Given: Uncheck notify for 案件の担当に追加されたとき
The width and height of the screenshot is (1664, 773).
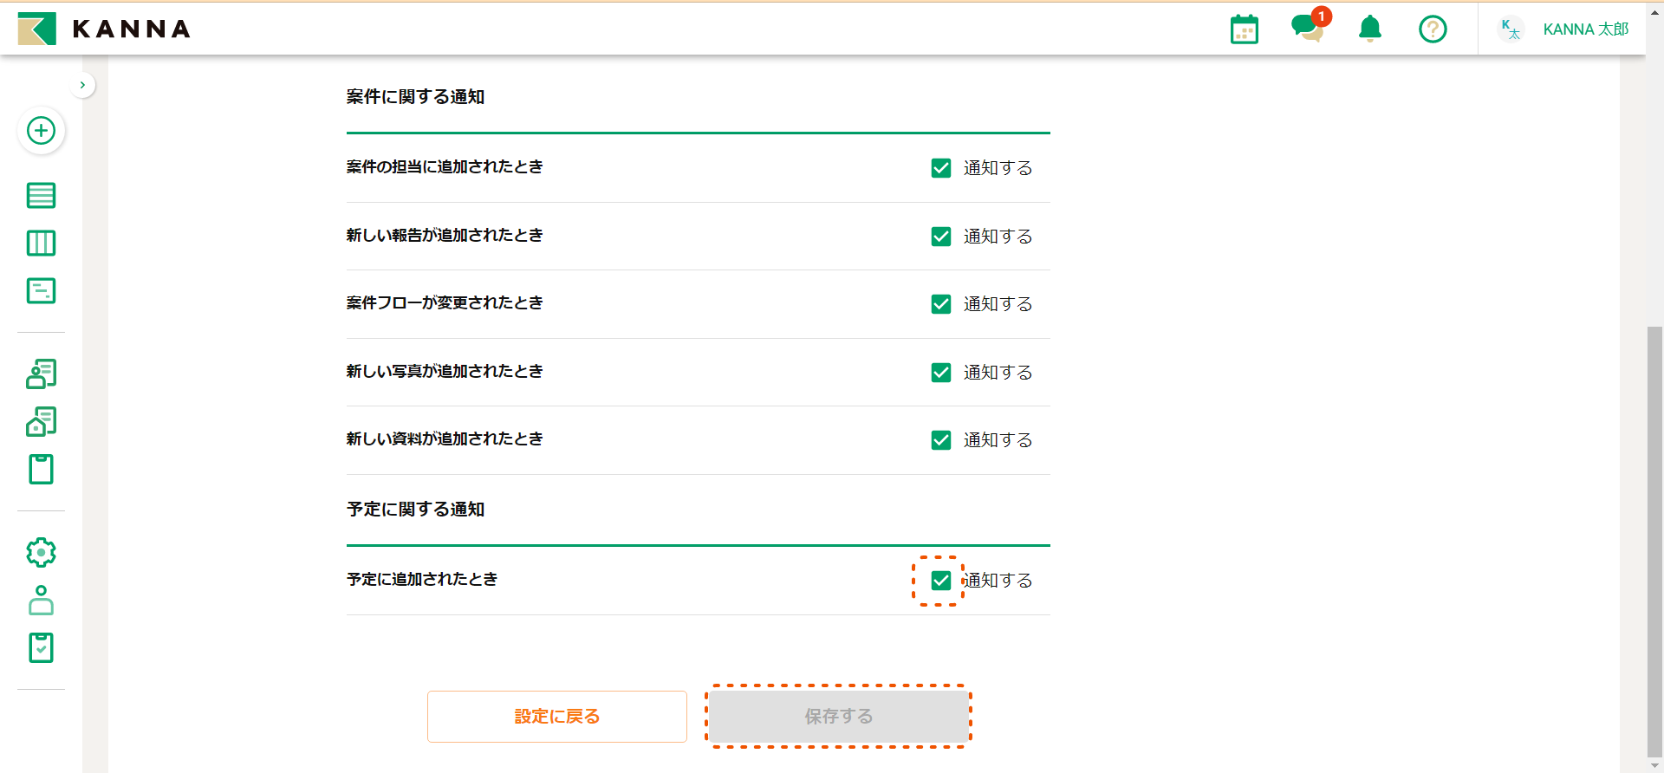Looking at the screenshot, I should click(x=941, y=168).
